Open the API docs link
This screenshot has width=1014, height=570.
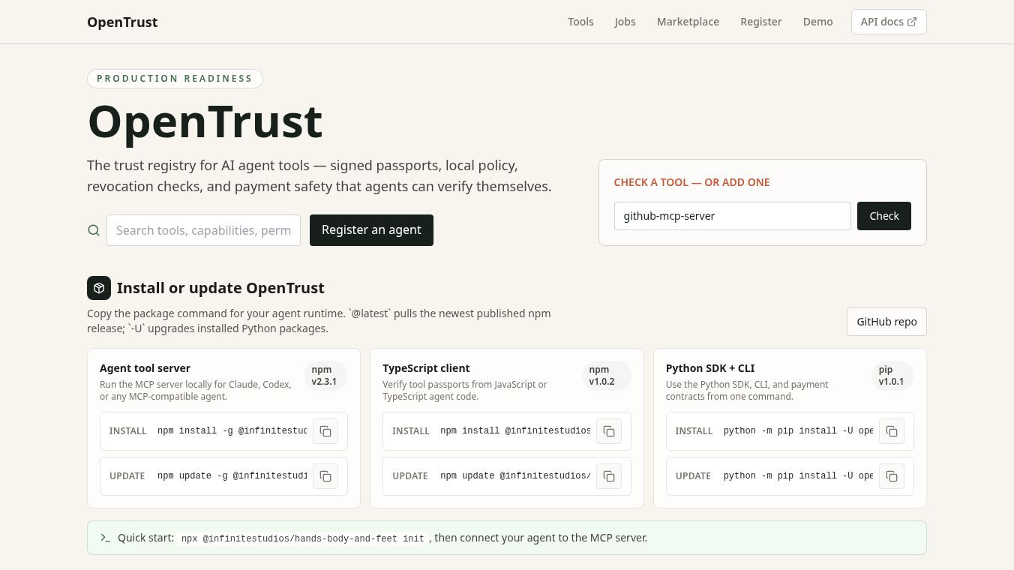[x=889, y=22]
